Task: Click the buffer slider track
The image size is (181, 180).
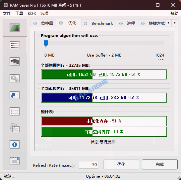Action: click(104, 43)
